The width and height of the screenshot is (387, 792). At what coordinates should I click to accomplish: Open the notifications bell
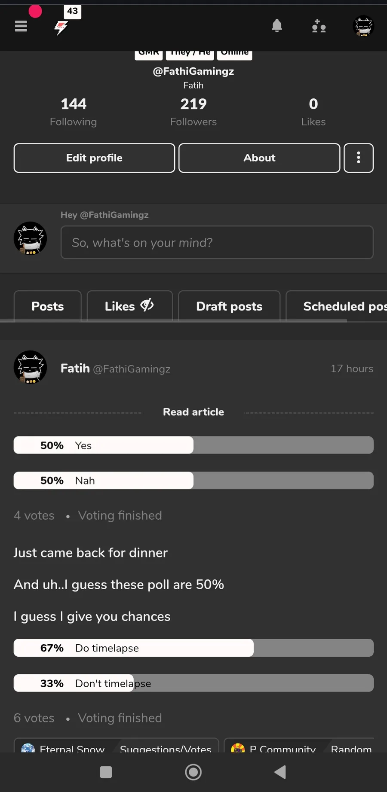tap(277, 26)
